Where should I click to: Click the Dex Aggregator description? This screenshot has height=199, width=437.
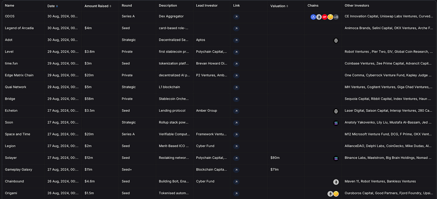point(171,16)
